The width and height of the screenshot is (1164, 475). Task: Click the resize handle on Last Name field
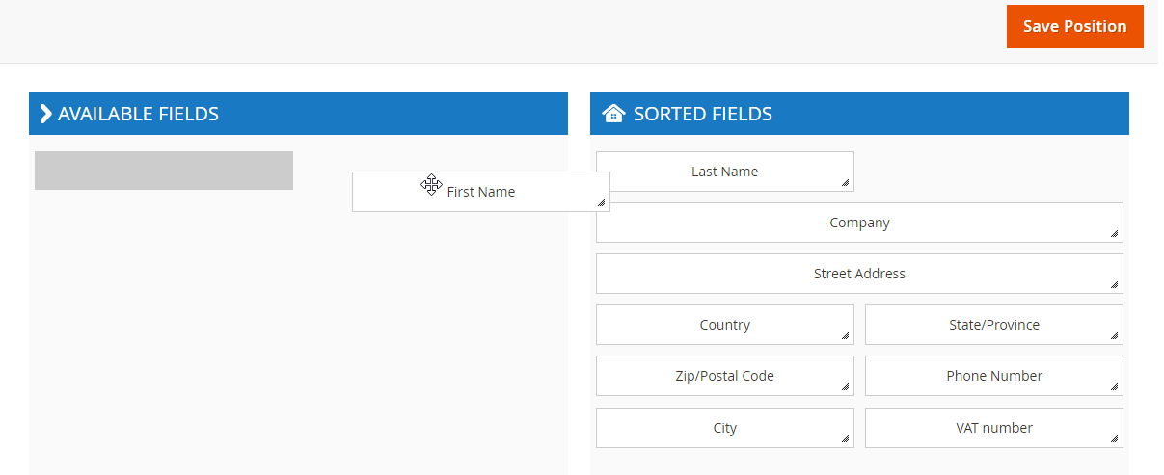(x=846, y=182)
